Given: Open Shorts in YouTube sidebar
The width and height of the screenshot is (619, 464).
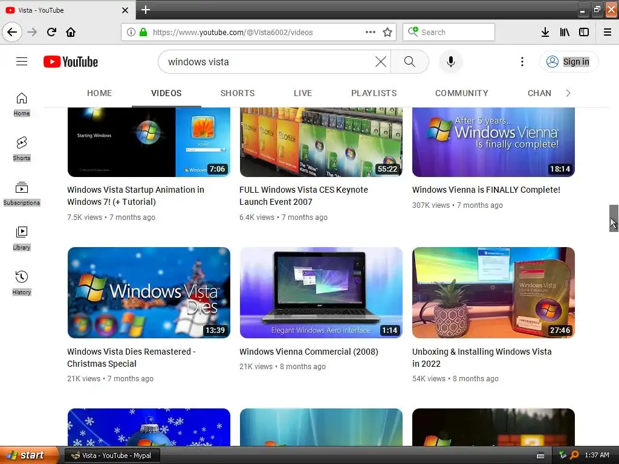Looking at the screenshot, I should point(22,149).
